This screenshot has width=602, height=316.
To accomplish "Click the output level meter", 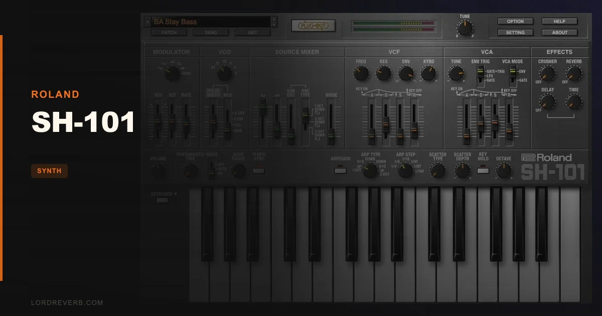I will (393, 26).
